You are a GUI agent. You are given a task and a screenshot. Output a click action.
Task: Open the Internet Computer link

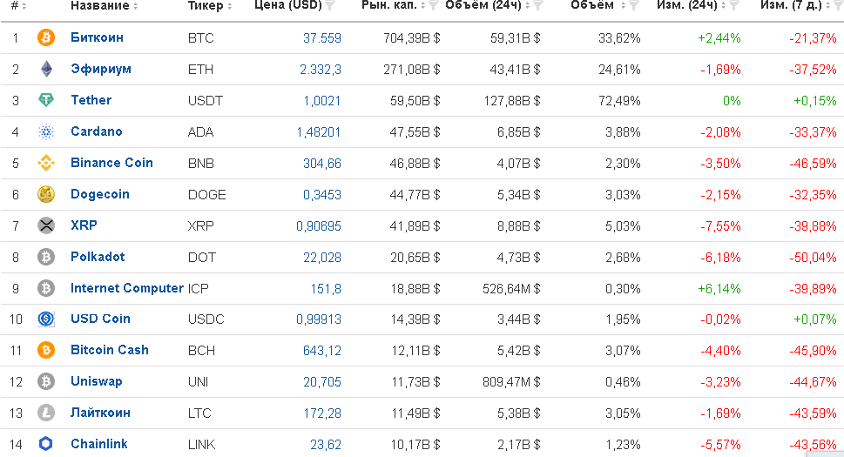127,288
